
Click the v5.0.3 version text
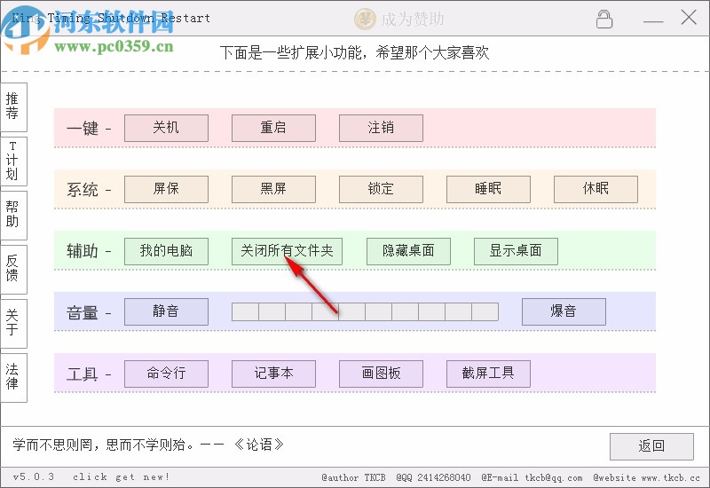[x=34, y=476]
